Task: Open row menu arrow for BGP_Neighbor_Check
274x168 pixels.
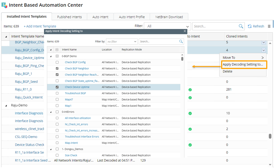Action: point(264,42)
